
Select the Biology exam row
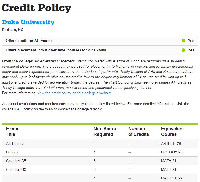click(x=12, y=152)
